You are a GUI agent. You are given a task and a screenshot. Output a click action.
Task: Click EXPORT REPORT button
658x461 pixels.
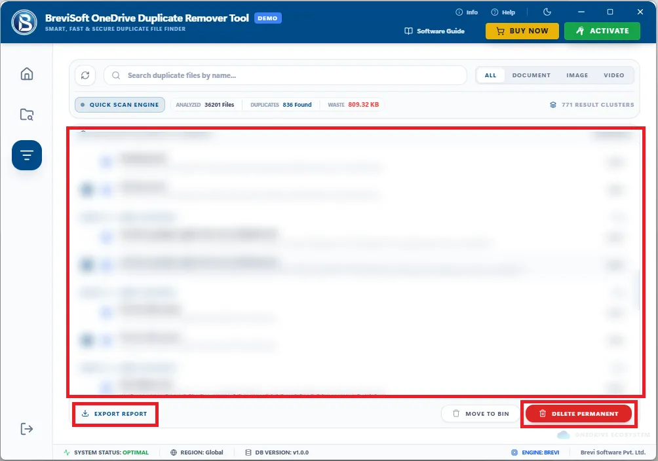pos(115,414)
